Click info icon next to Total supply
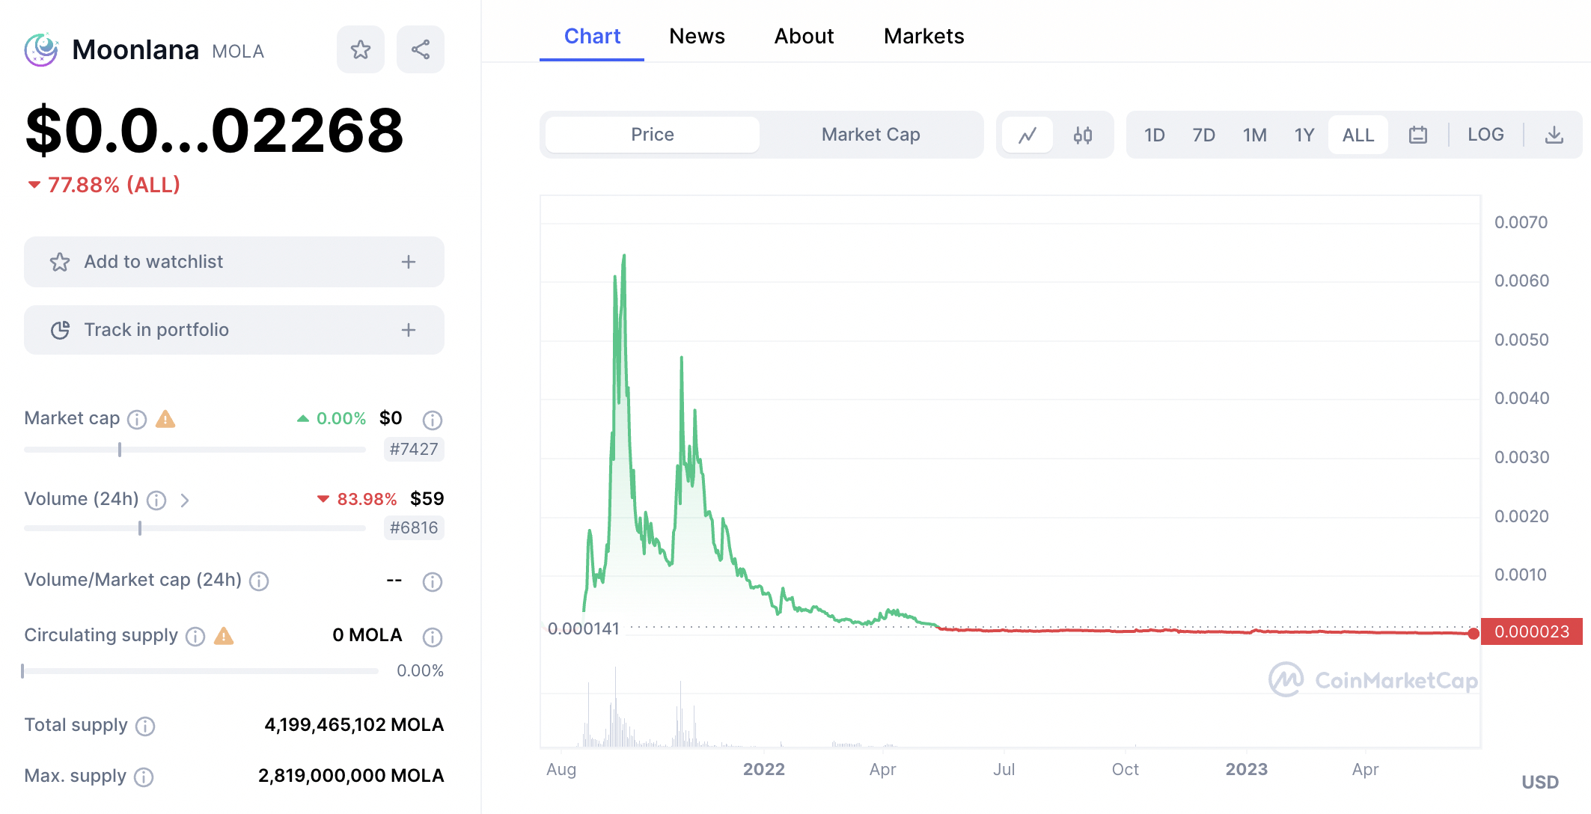This screenshot has width=1591, height=814. click(x=145, y=726)
